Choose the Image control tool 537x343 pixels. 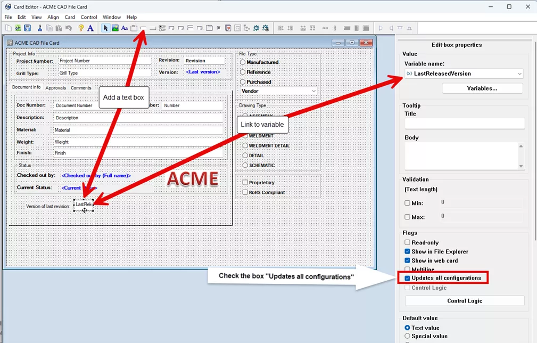[x=114, y=28]
